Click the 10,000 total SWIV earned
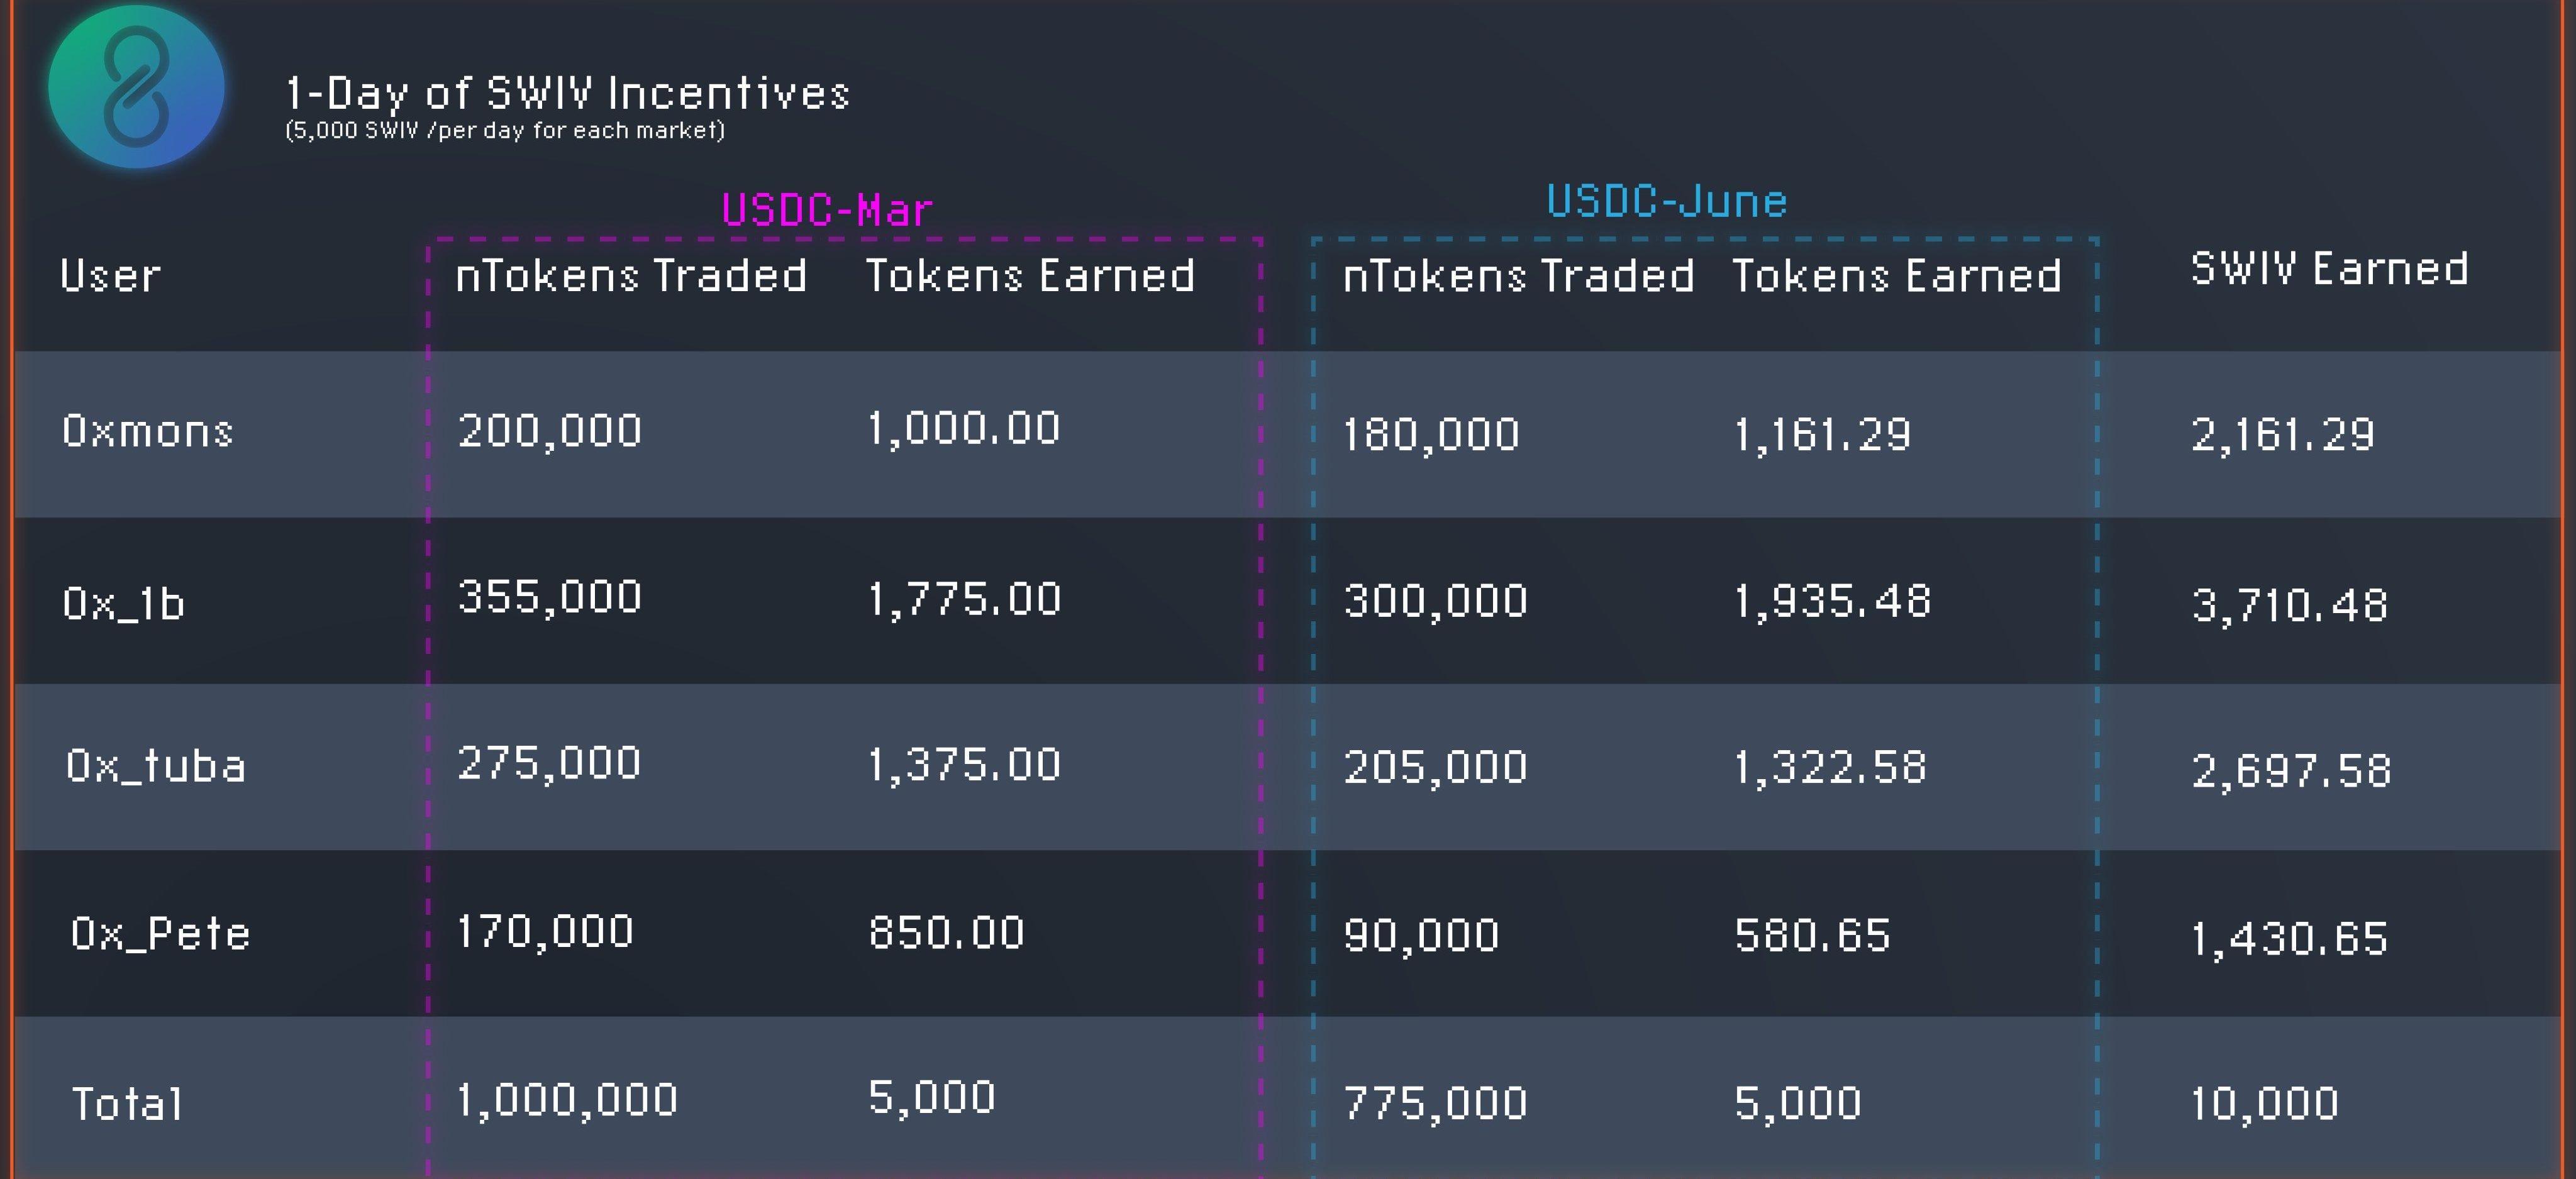Screen dimensions: 2576x1179 tap(2264, 1103)
